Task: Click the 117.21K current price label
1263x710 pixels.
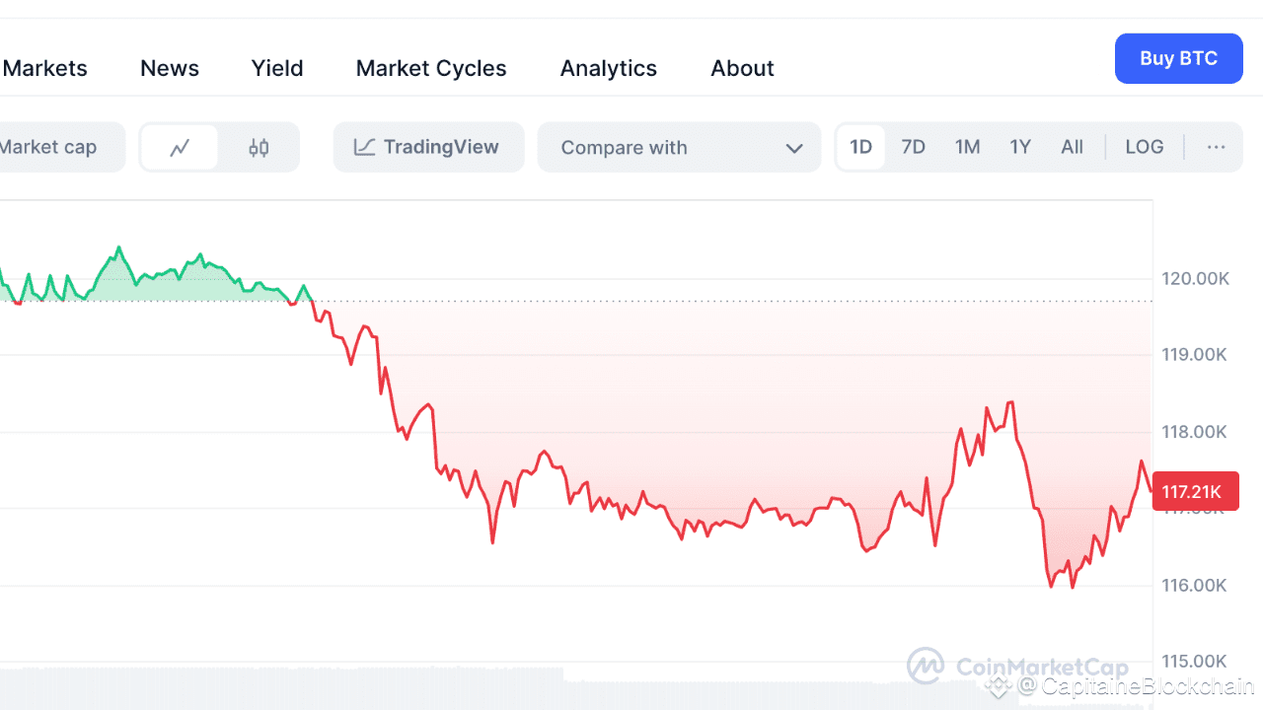Action: point(1195,491)
